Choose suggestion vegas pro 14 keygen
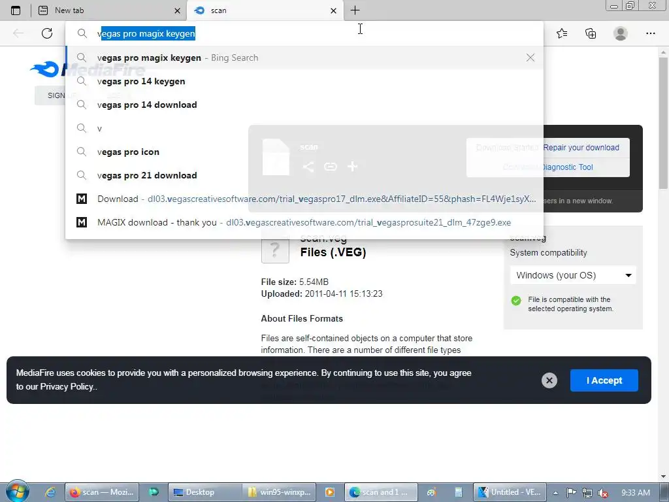 (x=304, y=81)
